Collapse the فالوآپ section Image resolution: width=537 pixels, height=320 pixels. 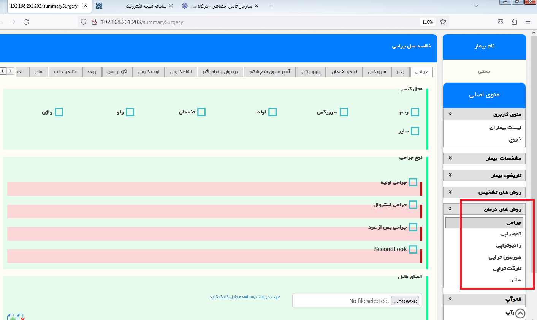[484, 299]
